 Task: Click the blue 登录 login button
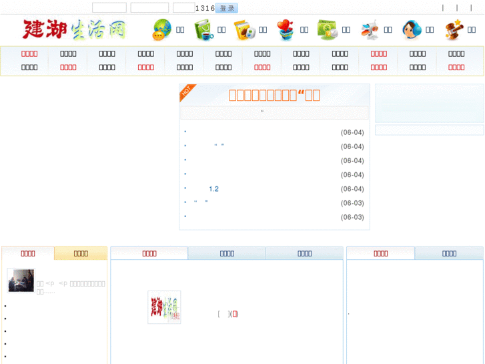[x=227, y=8]
